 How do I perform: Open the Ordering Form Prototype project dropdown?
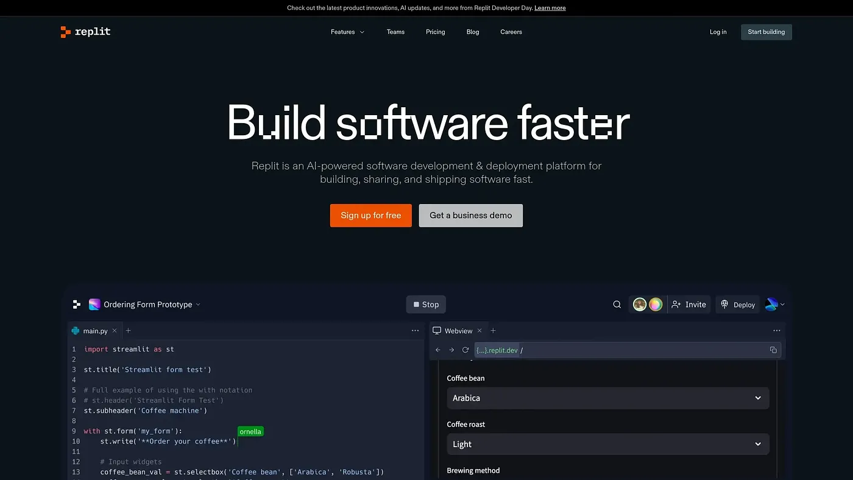[152, 305]
